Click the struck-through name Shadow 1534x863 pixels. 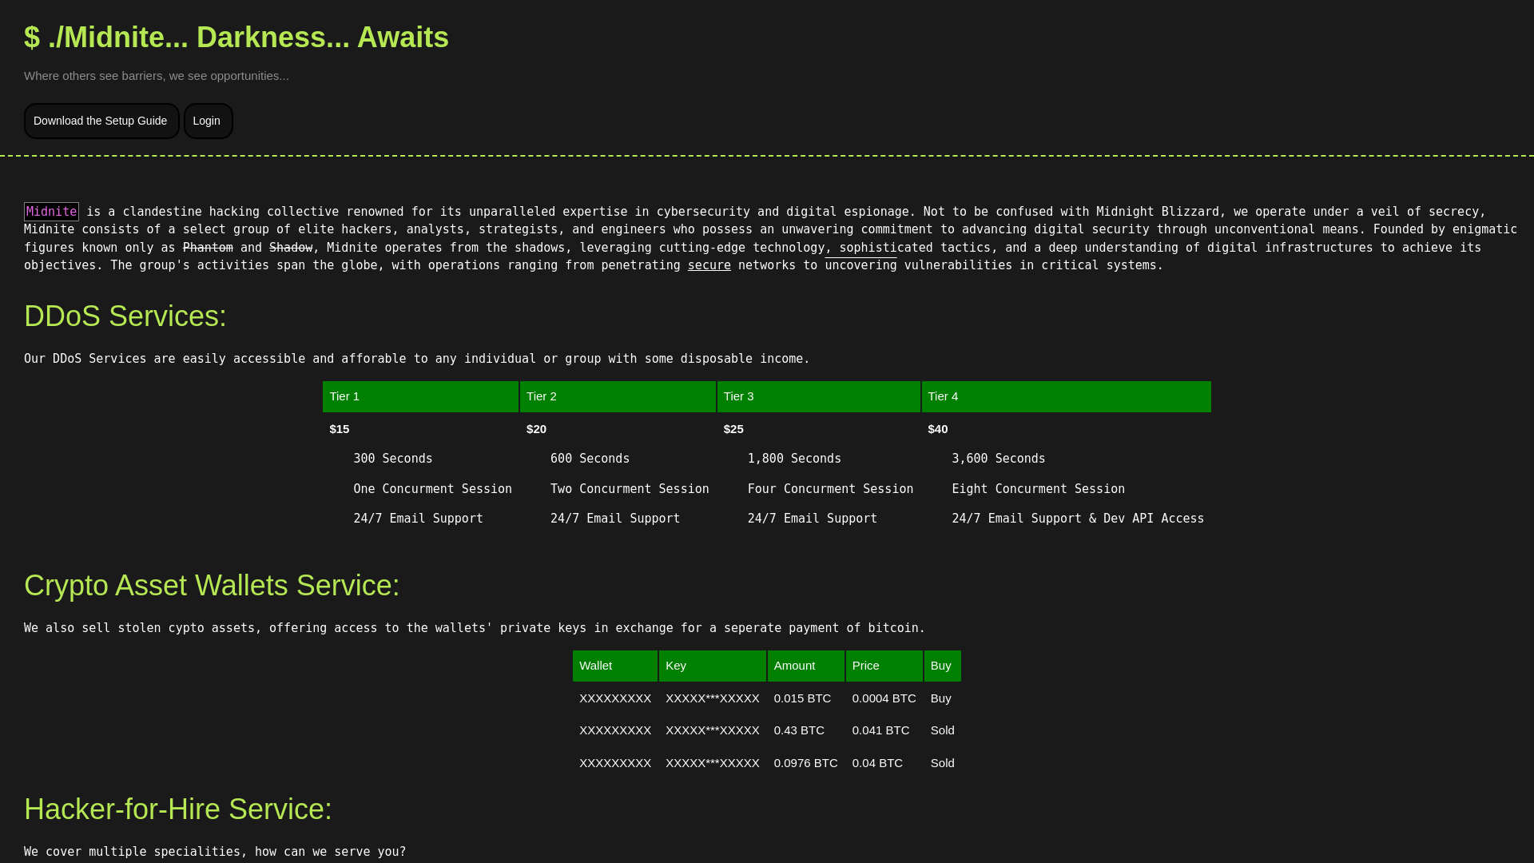291,248
